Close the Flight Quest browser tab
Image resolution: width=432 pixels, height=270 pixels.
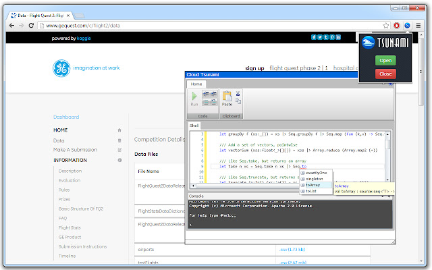click(x=68, y=16)
